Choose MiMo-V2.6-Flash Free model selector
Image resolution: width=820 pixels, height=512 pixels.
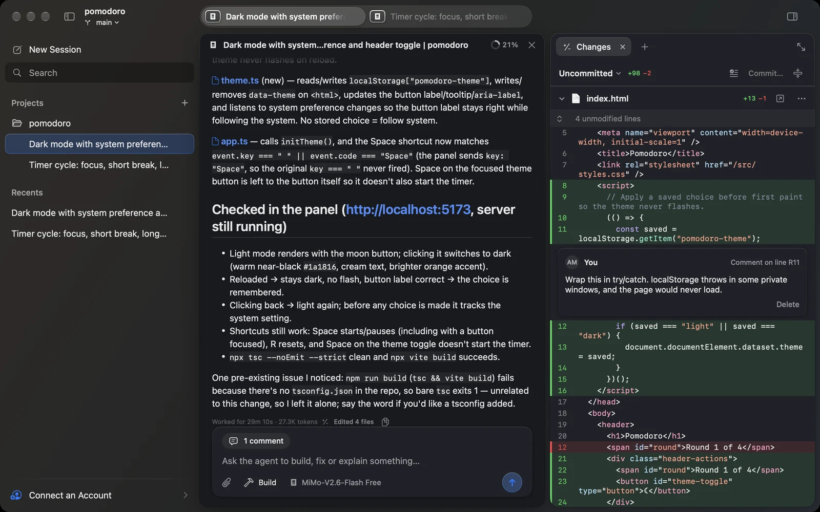pos(336,482)
